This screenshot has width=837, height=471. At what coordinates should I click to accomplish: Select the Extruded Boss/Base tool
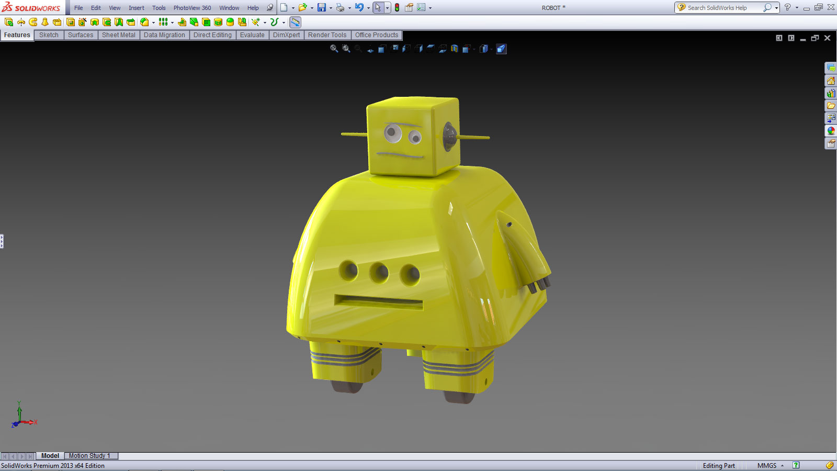pos(9,22)
